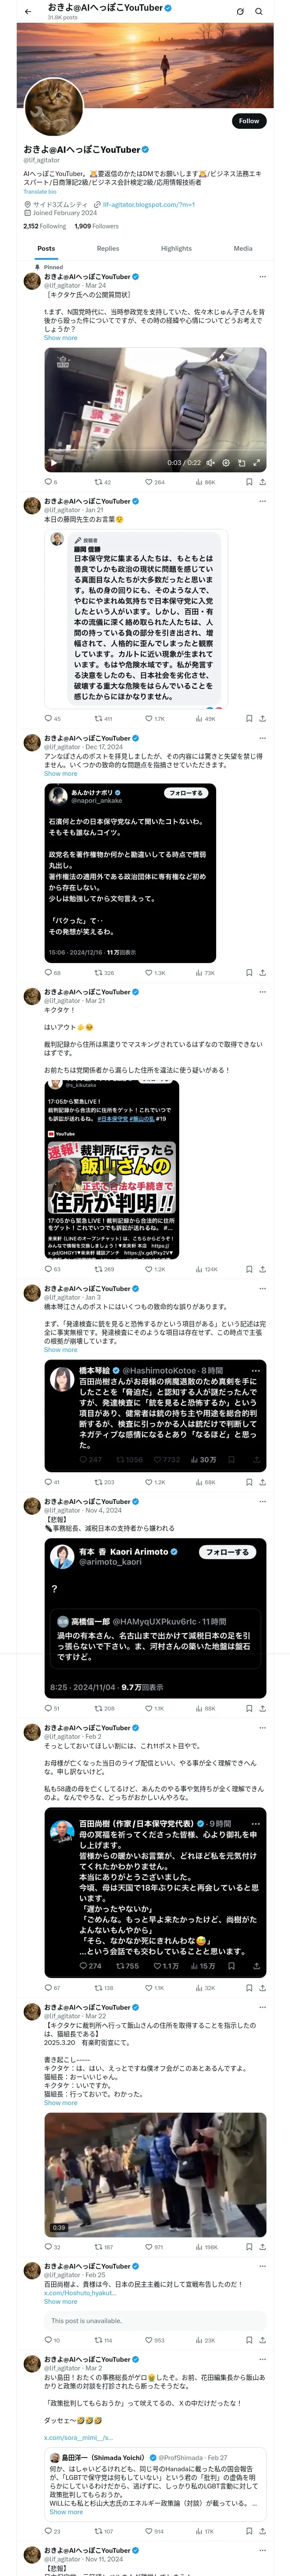Expand Show more on the pinned post
This screenshot has width=290, height=2576.
tap(60, 338)
